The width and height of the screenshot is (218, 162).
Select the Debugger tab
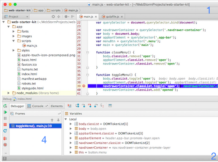(x=17, y=106)
